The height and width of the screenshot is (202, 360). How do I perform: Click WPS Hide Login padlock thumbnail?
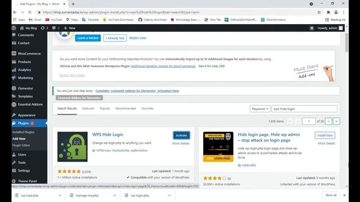point(73,147)
